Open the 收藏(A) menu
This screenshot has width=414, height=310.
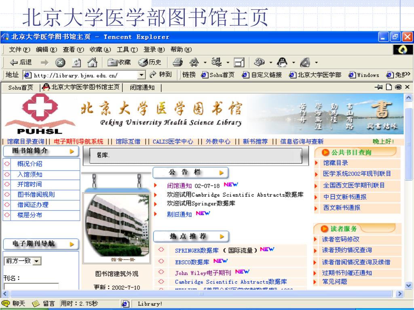tap(100, 50)
